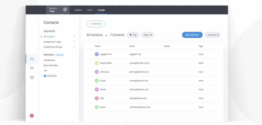
Task: Click John Doe's purple JD avatar
Action: [97, 72]
